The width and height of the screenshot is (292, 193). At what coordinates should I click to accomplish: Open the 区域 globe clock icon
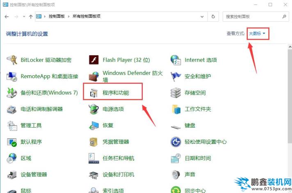click(12, 158)
